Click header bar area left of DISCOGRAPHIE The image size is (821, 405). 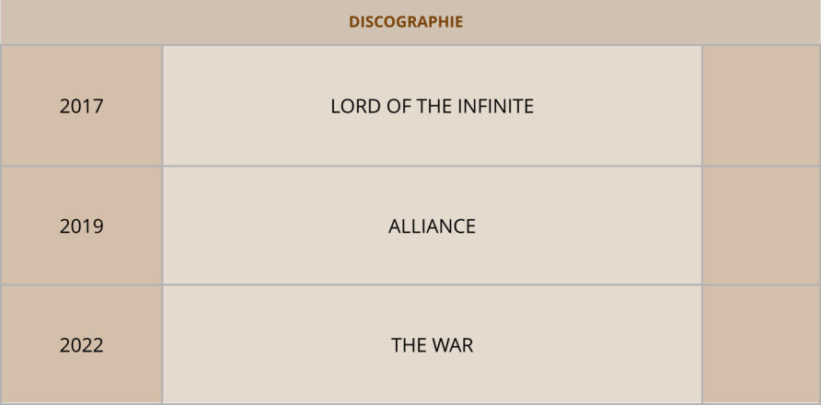pyautogui.click(x=166, y=22)
